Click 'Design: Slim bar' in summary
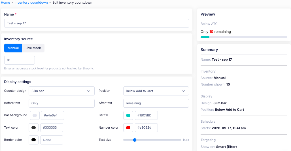 point(213,103)
